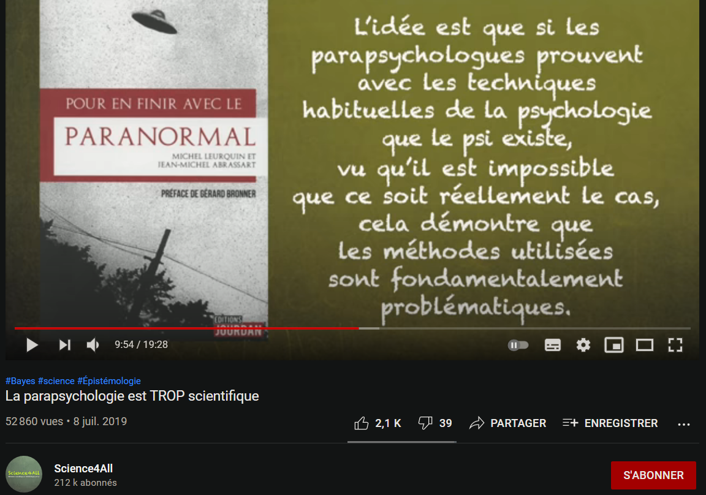Open the settings gear menu

tap(583, 345)
